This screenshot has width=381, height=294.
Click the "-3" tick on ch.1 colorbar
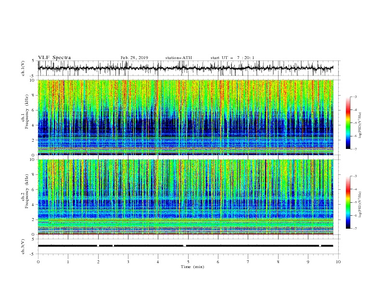[355, 97]
